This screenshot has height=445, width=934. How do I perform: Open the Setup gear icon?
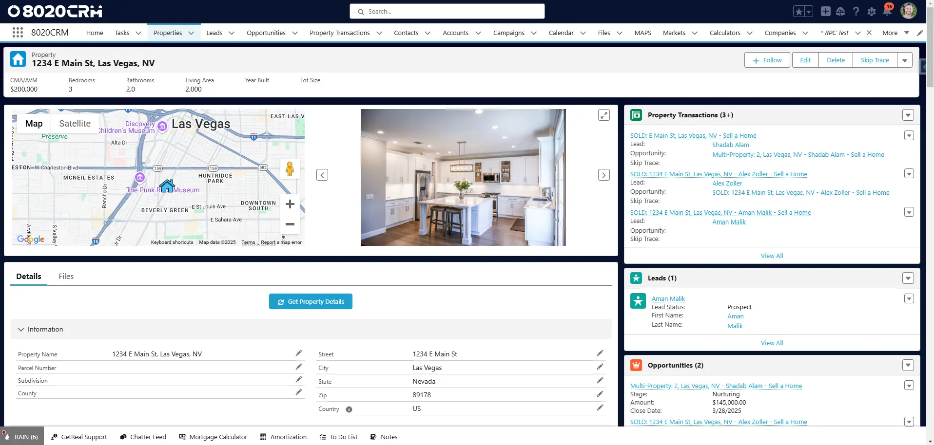click(x=872, y=11)
